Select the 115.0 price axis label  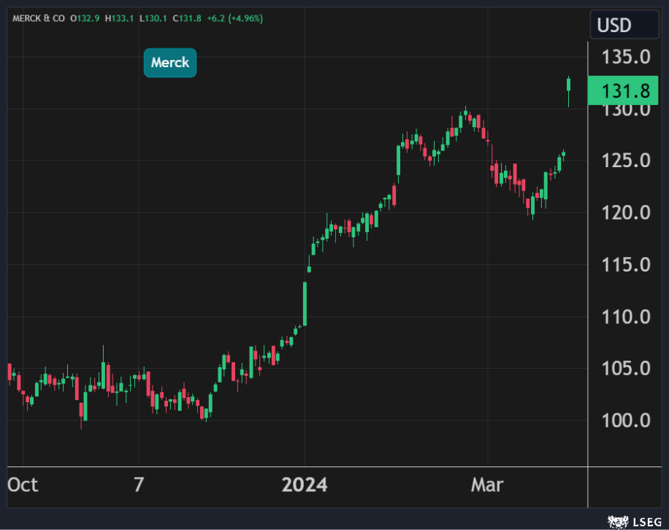point(626,265)
